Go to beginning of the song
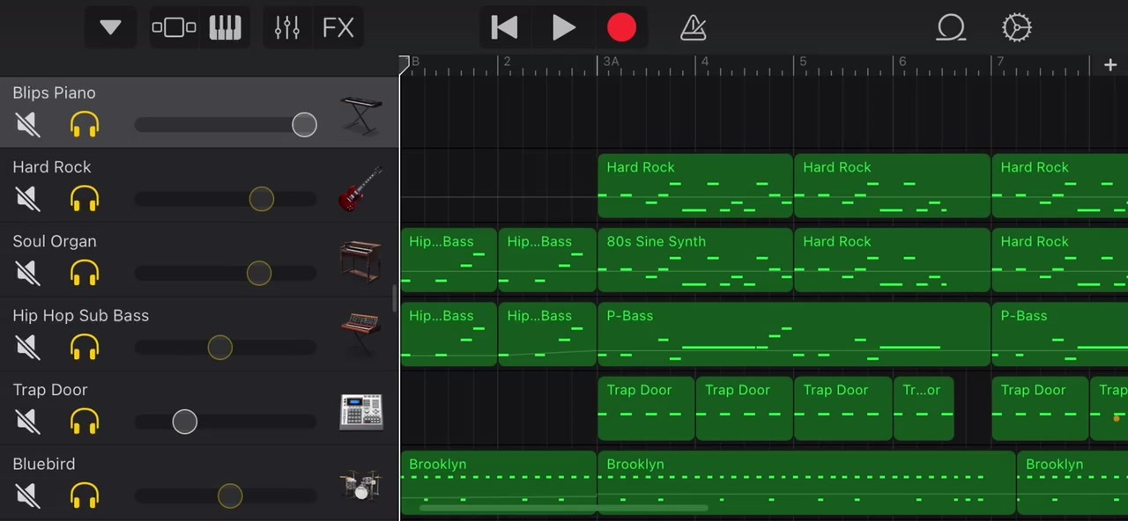Screen dimensions: 1128x521 pyautogui.click(x=504, y=27)
